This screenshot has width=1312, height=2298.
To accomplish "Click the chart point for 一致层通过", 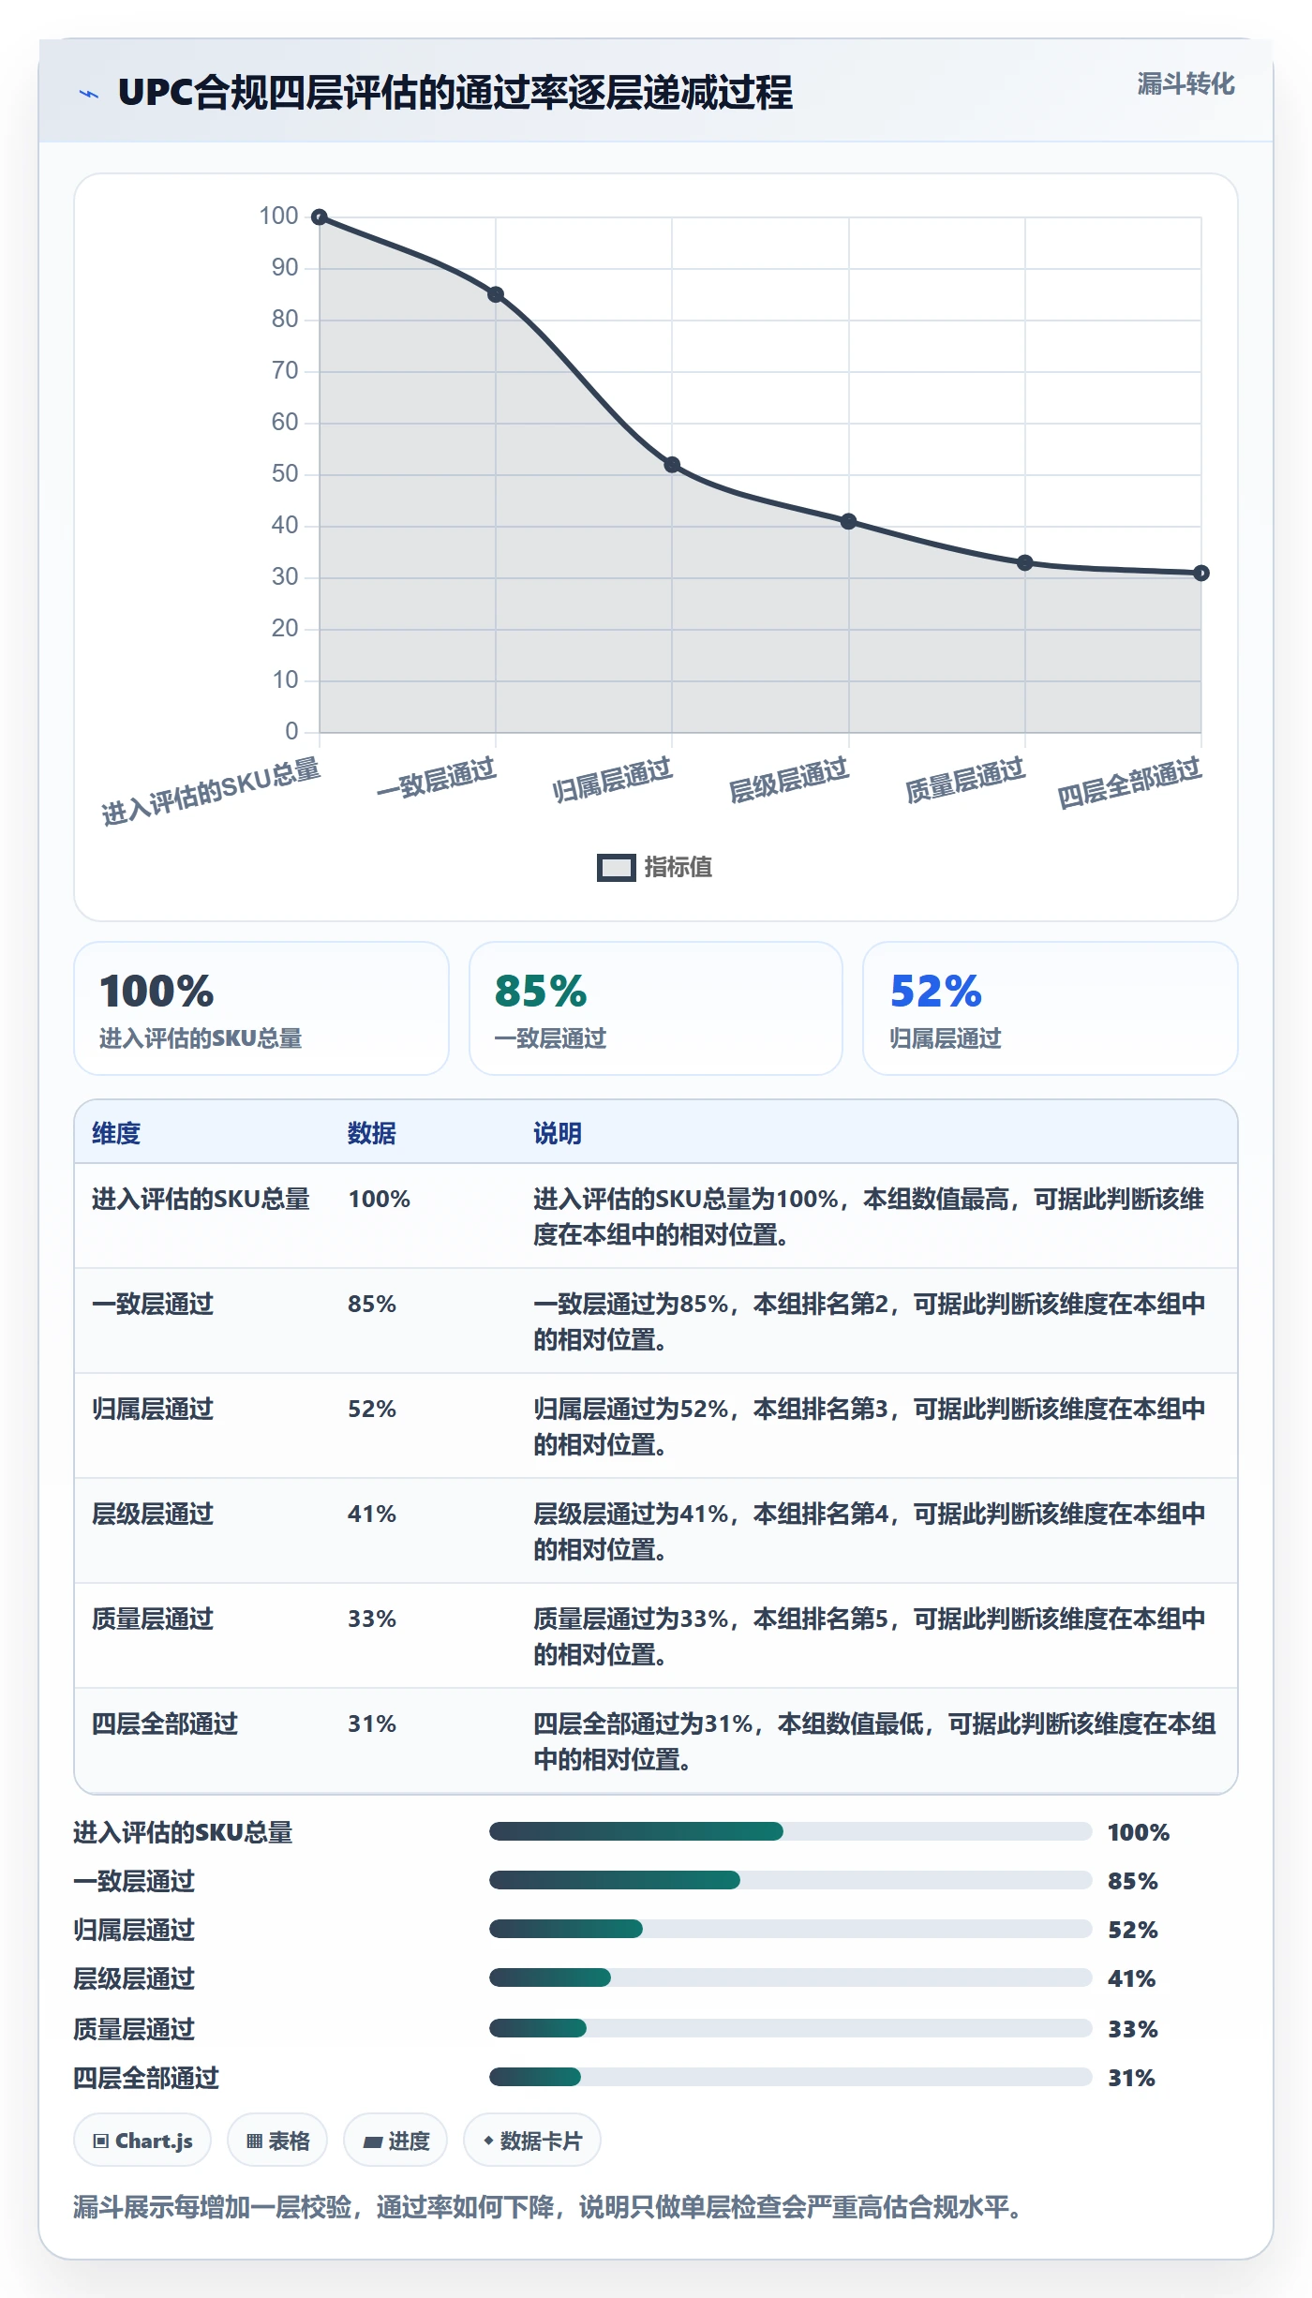I will point(496,294).
